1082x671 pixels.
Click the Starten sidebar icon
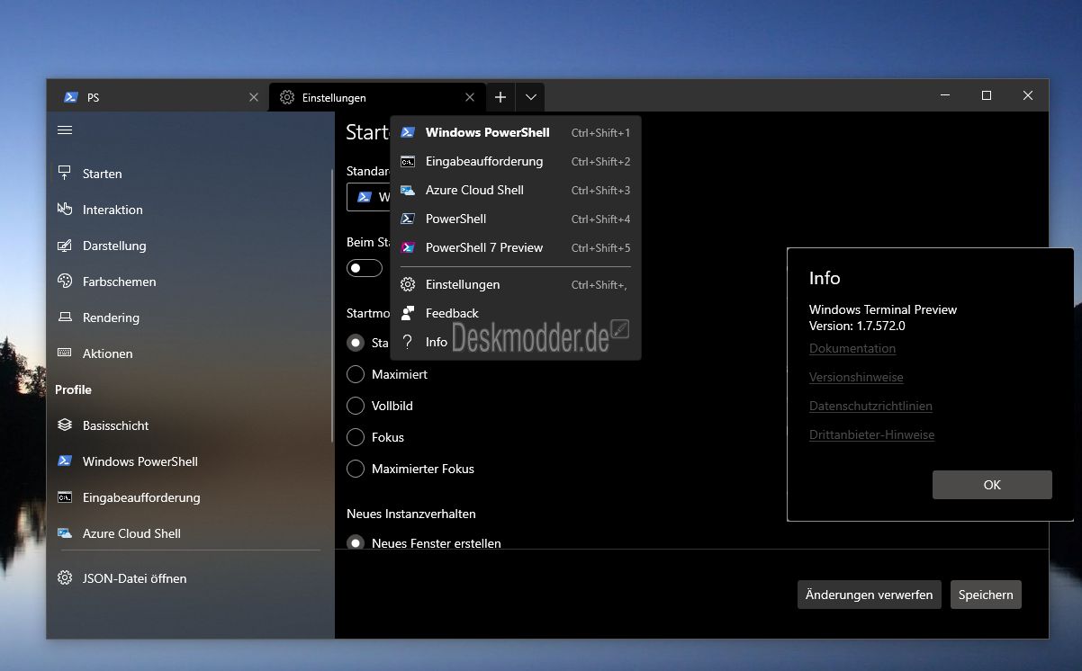tap(65, 173)
